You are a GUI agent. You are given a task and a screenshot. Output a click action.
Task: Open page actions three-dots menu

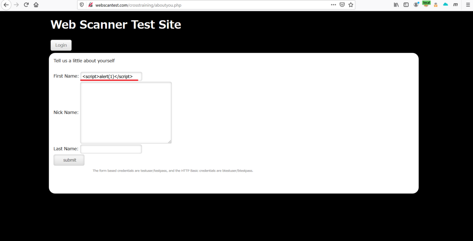pos(333,5)
